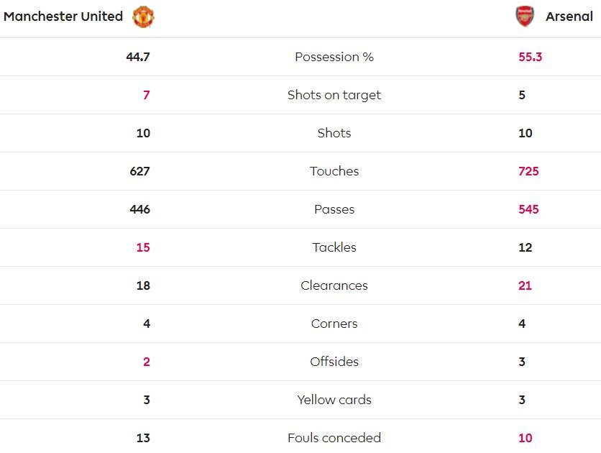Select the Tackles stat label
Screen dimensions: 601x453
pos(334,247)
